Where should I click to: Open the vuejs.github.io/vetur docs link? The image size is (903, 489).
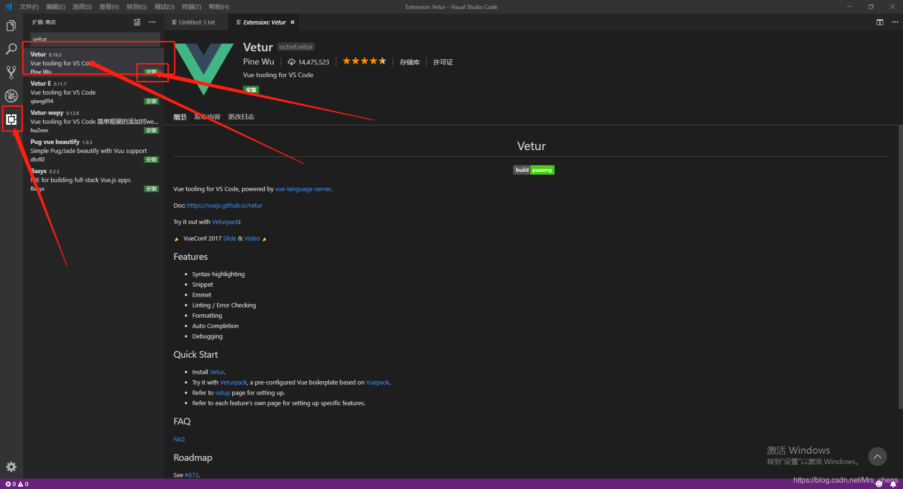click(x=225, y=205)
